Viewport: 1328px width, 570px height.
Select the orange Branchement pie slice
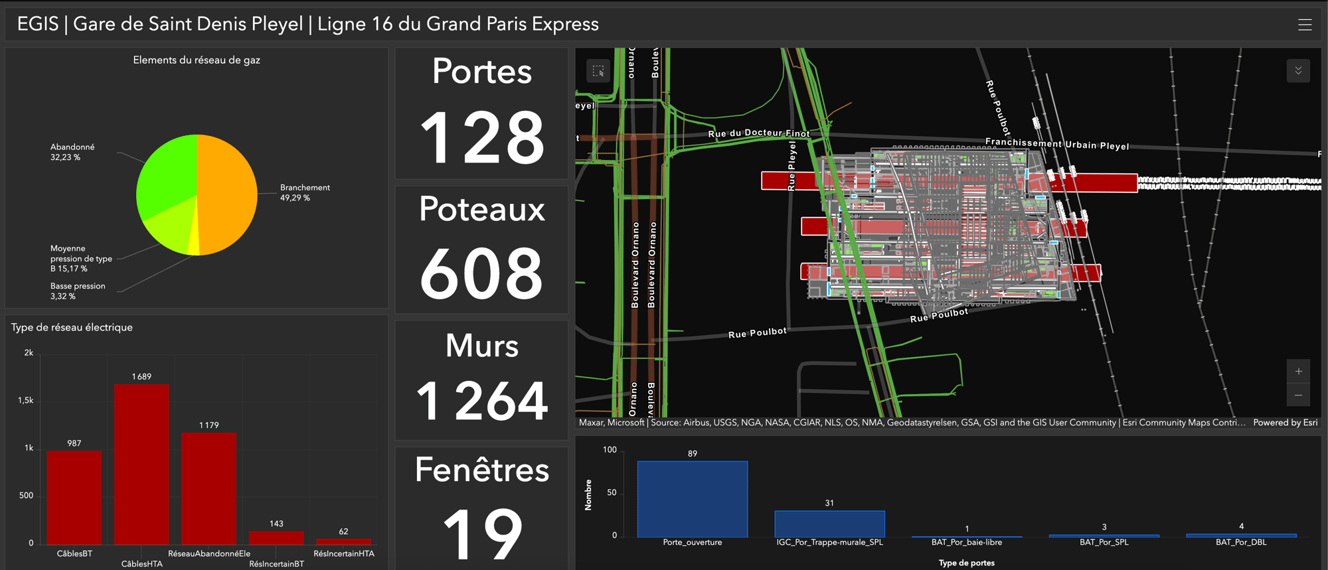(229, 192)
